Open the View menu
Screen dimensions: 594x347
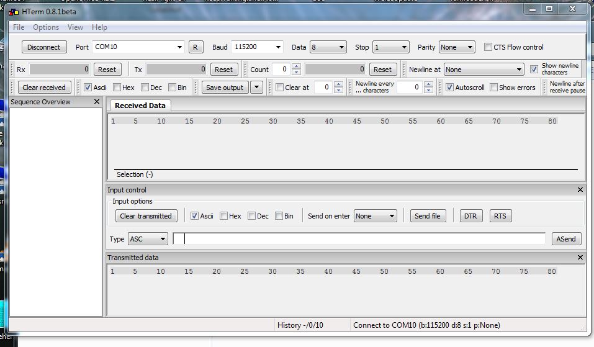coord(75,27)
